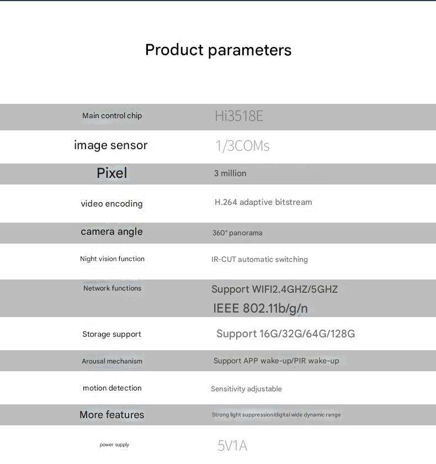
Task: Click IR-CUT automatic switching text
Action: [259, 260]
